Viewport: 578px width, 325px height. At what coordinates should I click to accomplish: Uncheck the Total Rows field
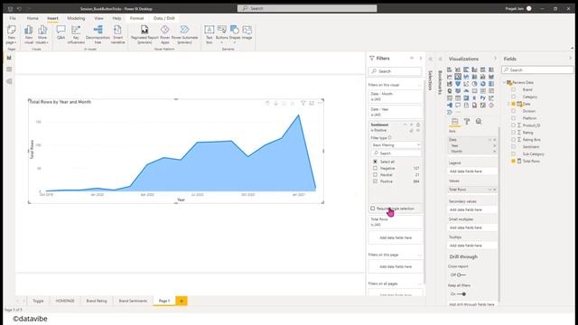point(513,161)
